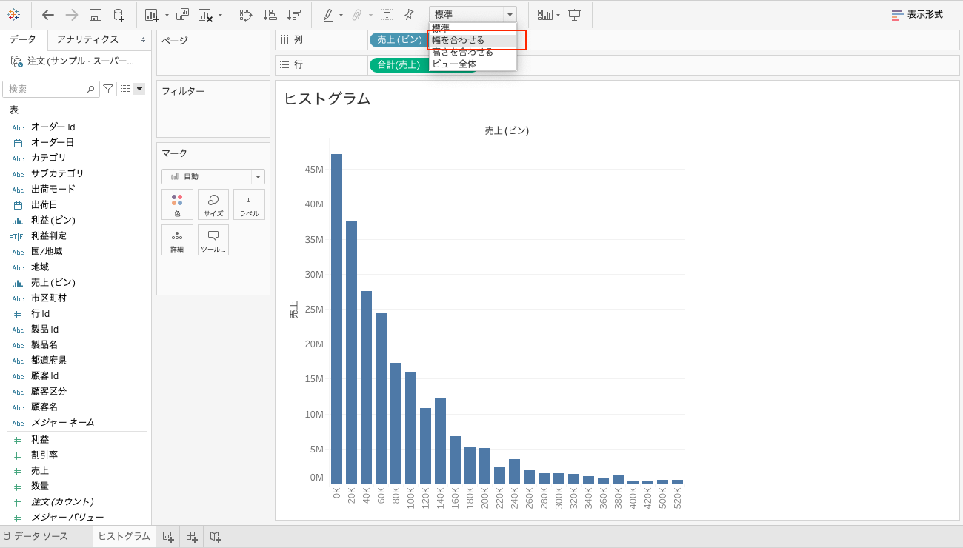Click the 詳細 detail marks button
Image resolution: width=963 pixels, height=548 pixels.
pos(177,240)
